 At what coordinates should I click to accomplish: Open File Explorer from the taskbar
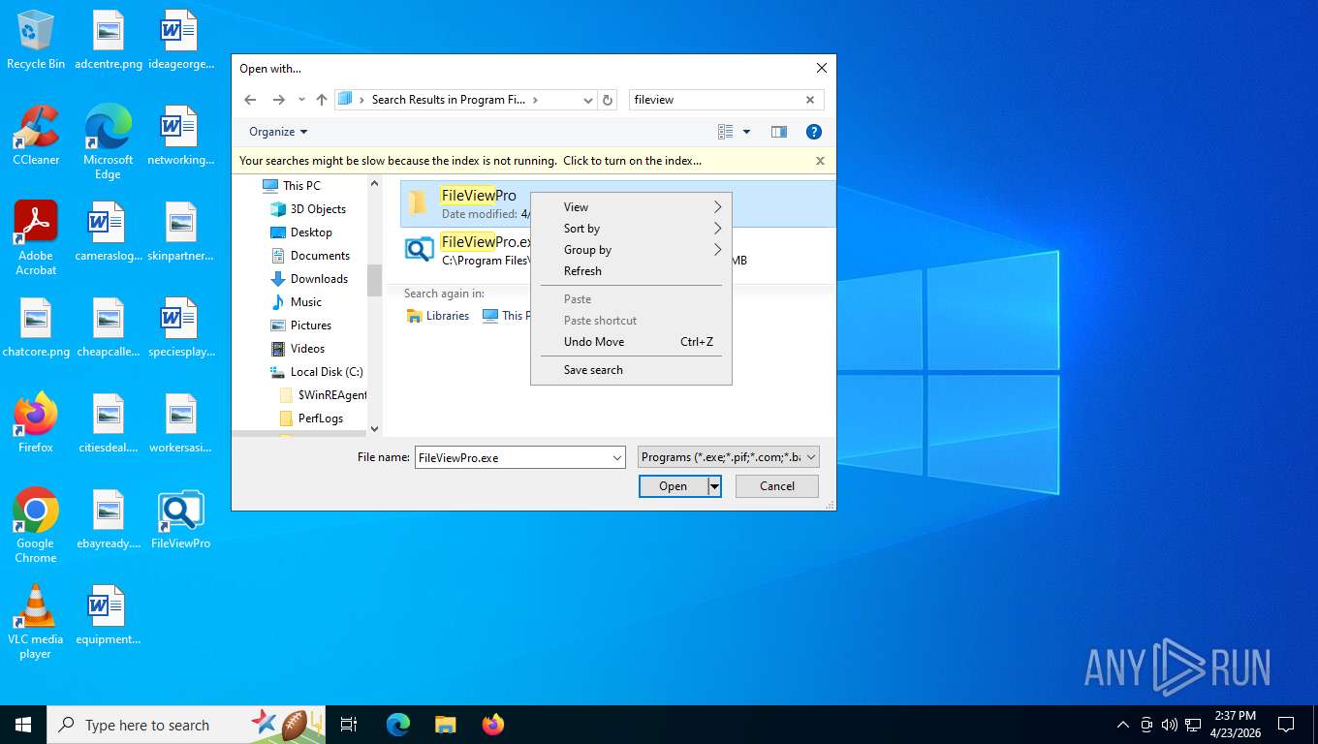click(x=445, y=725)
